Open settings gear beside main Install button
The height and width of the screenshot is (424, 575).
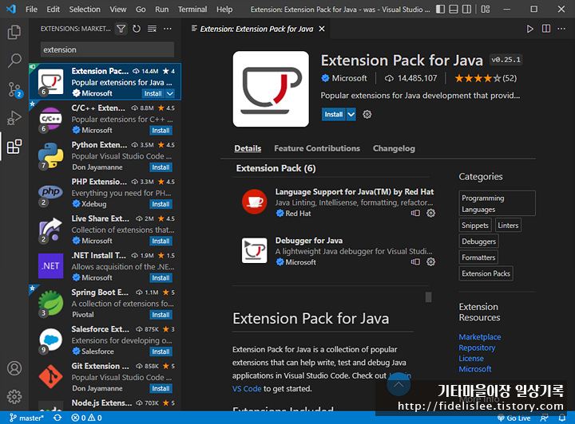[x=367, y=115]
